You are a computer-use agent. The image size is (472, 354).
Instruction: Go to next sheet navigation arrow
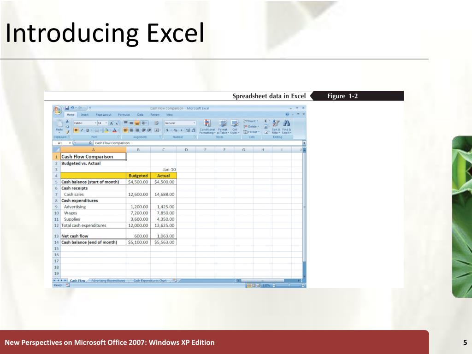coord(62,281)
